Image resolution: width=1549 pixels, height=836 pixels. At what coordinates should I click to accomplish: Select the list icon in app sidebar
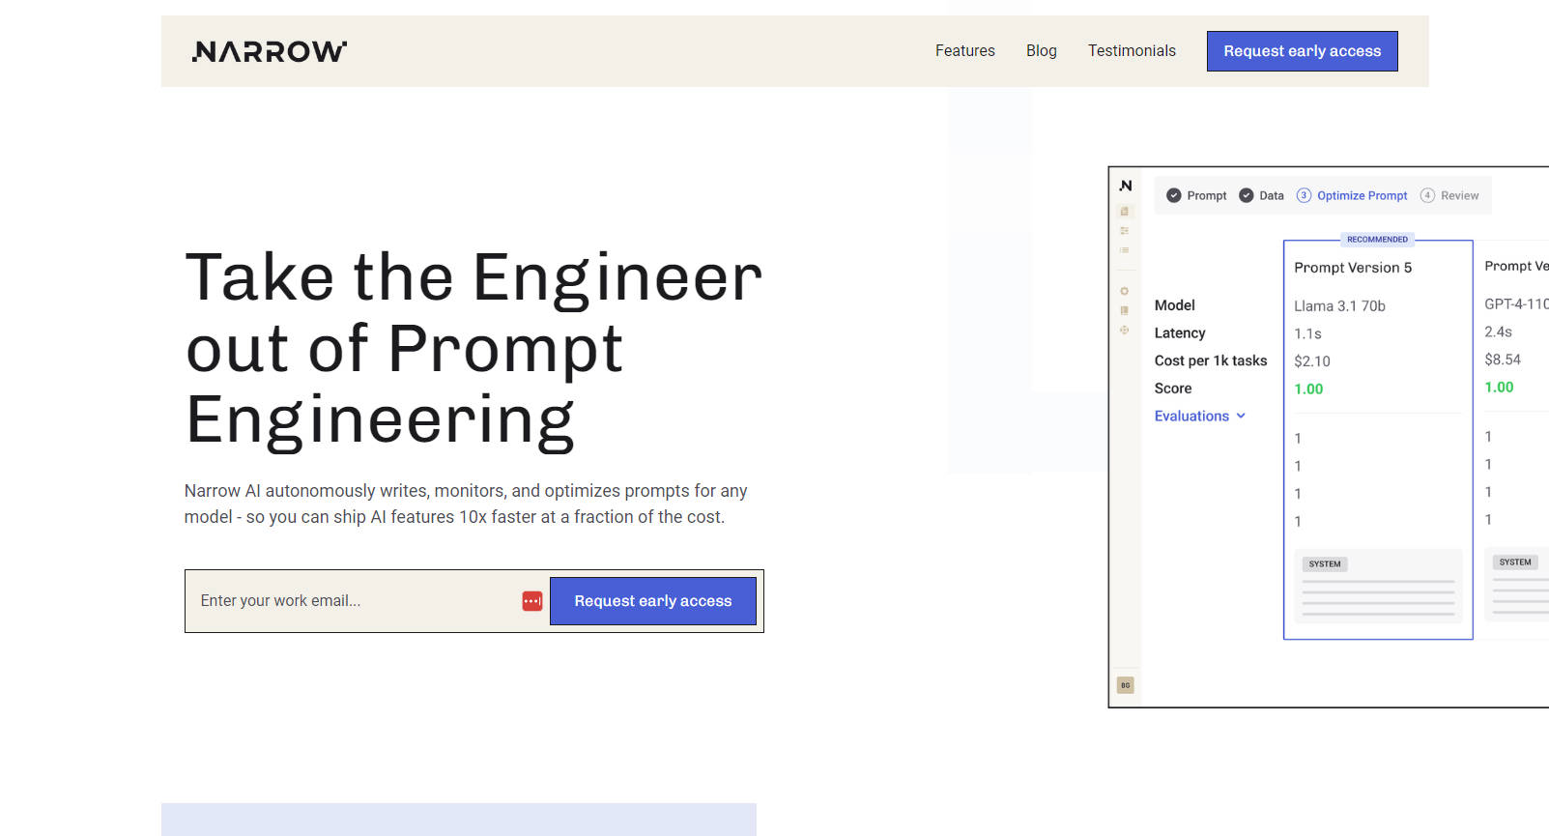coord(1125,250)
